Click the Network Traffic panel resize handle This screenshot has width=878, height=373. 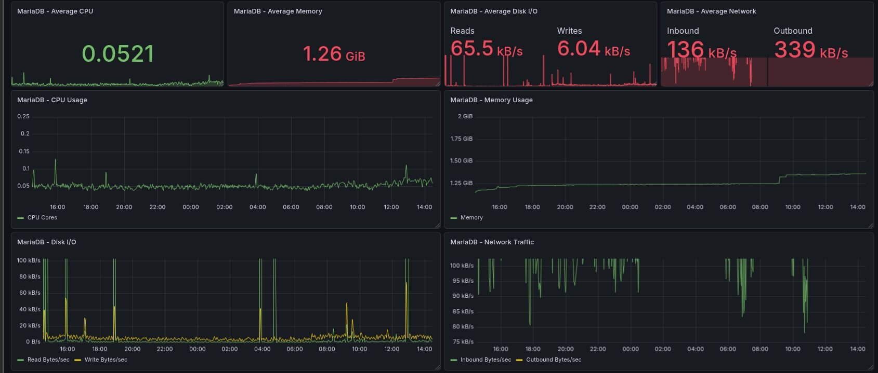pos(870,367)
